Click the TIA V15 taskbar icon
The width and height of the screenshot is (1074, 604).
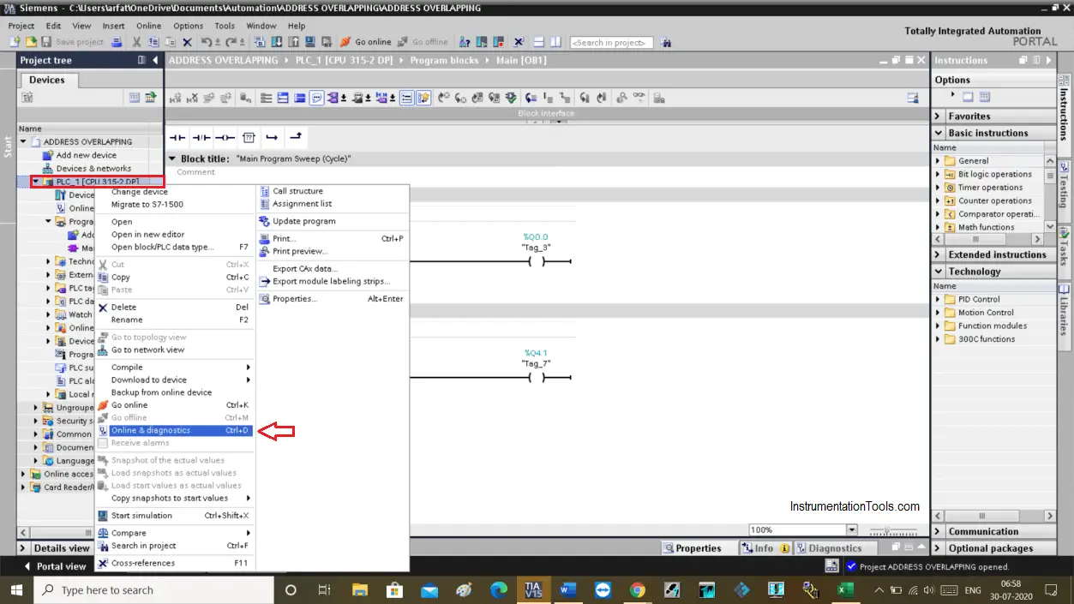(x=533, y=589)
